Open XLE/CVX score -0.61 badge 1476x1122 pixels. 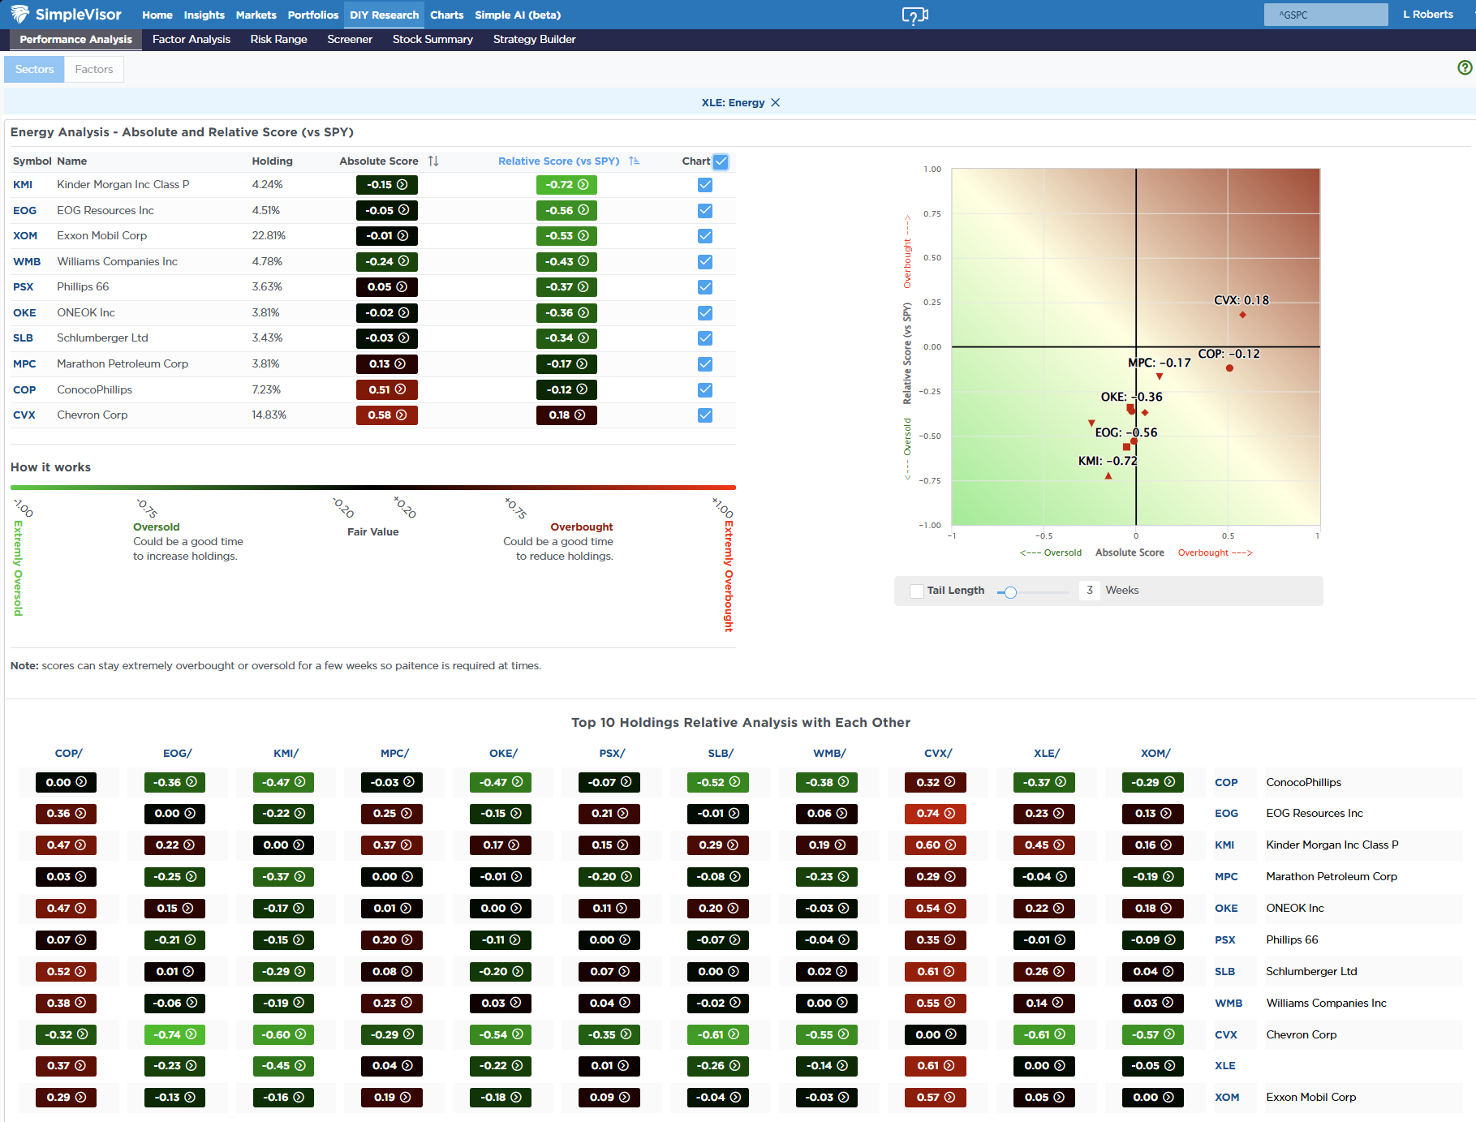pyautogui.click(x=1044, y=1034)
